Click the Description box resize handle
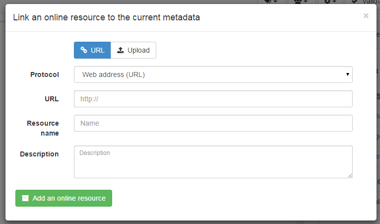380x224 pixels. pos(350,175)
